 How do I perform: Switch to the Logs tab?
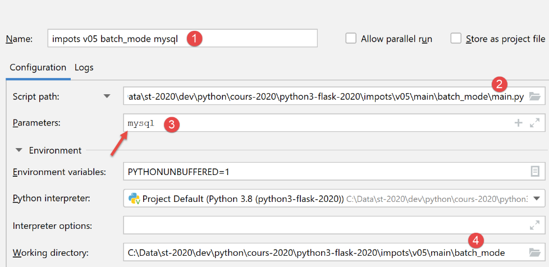(x=84, y=67)
